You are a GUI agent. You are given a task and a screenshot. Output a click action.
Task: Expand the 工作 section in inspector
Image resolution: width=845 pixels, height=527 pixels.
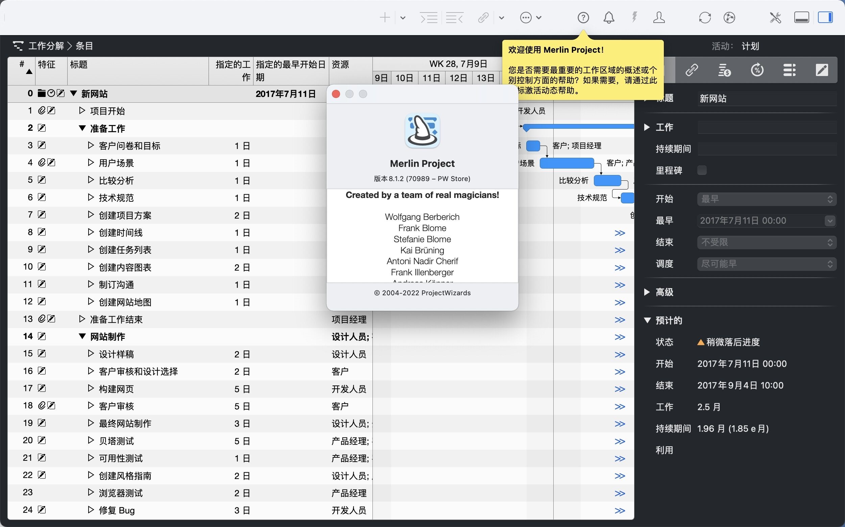pos(647,127)
